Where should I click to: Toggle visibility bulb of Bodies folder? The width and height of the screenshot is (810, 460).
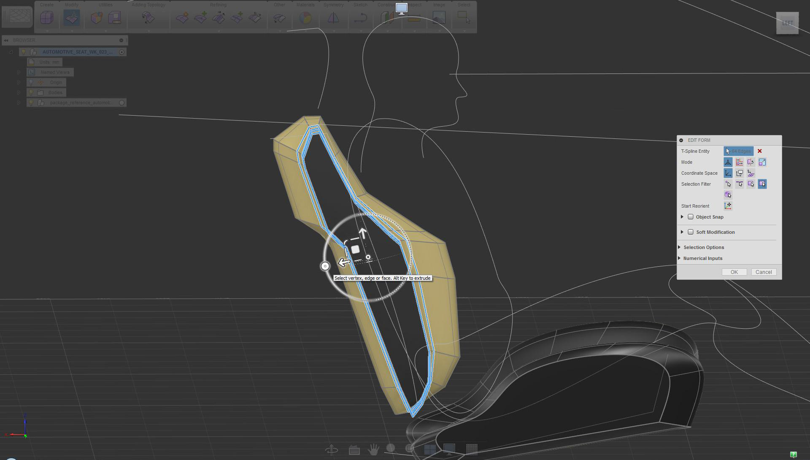tap(31, 92)
